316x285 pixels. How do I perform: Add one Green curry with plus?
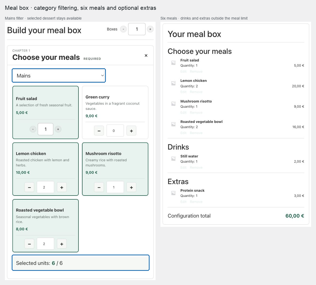coord(131,131)
